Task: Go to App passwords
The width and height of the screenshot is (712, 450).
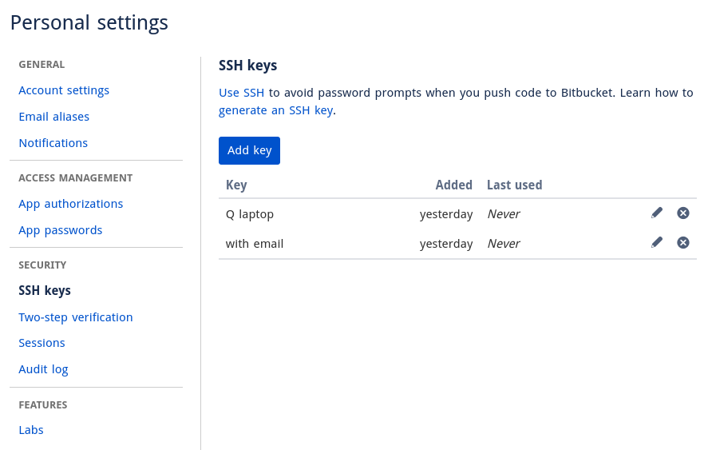Action: point(61,230)
